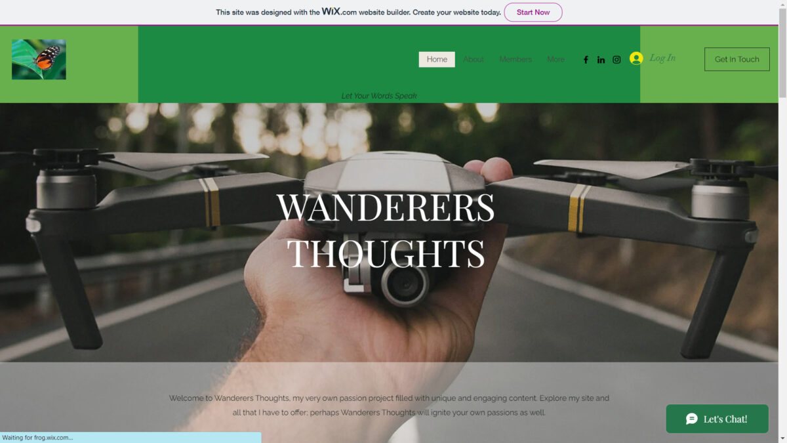Go to the About page
This screenshot has height=443, width=787.
(474, 59)
